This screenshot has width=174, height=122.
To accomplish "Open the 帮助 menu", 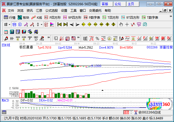I will pos(108,11).
